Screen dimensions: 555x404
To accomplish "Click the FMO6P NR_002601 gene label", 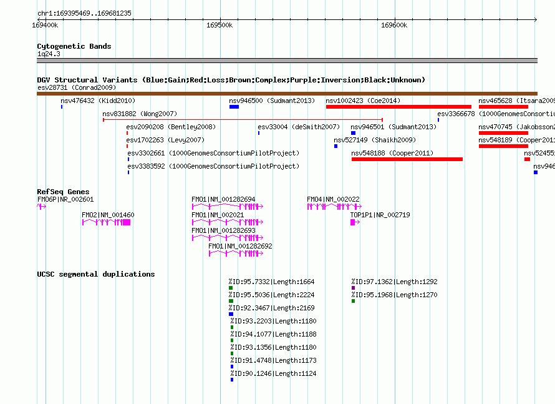I will 65,199.
